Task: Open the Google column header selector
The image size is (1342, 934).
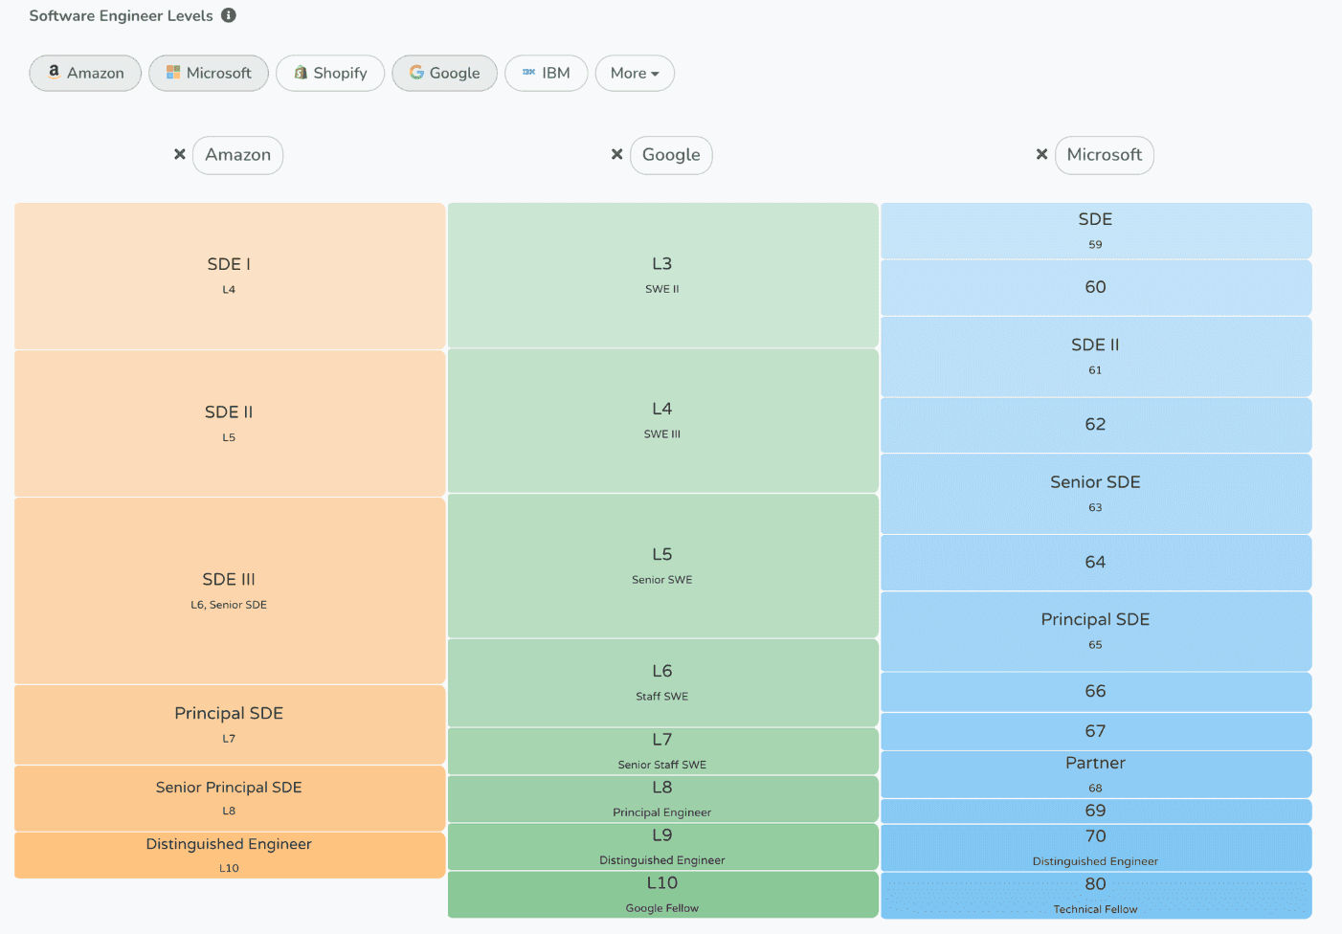Action: click(671, 155)
